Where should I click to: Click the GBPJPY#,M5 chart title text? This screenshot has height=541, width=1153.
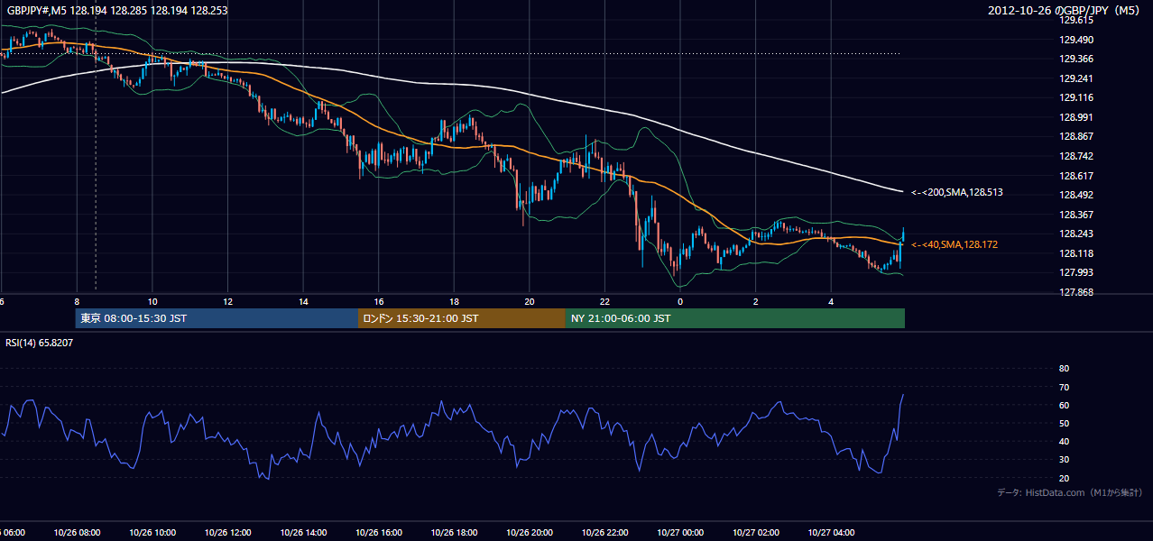[x=117, y=10]
